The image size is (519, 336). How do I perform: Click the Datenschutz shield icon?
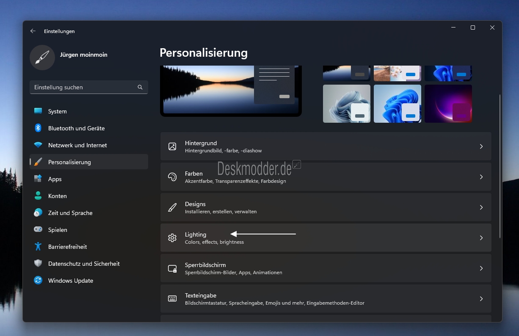[x=38, y=264]
